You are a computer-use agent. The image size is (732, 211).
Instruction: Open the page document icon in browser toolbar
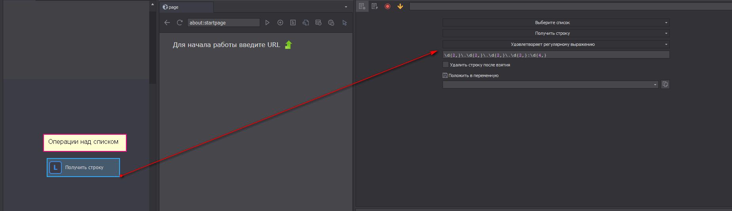click(293, 23)
